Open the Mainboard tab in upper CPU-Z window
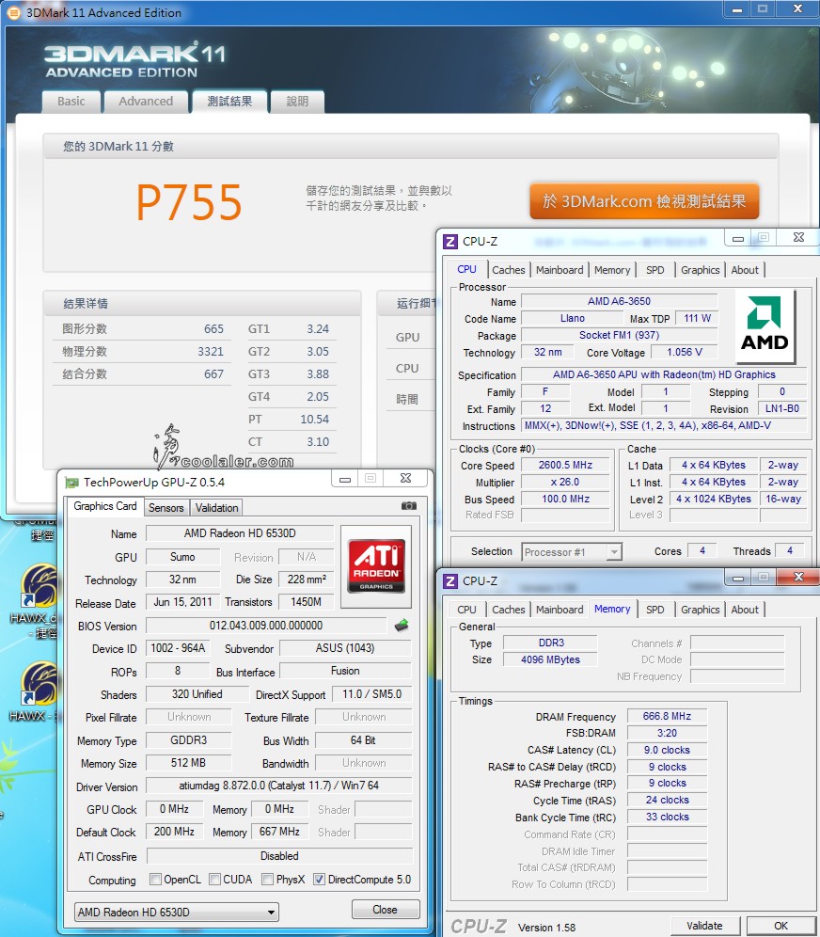This screenshot has height=937, width=820. pos(560,270)
